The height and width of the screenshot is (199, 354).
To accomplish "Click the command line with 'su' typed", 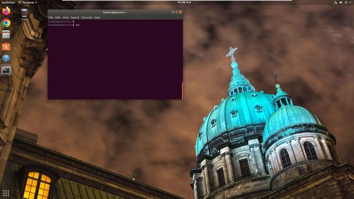I will click(64, 25).
